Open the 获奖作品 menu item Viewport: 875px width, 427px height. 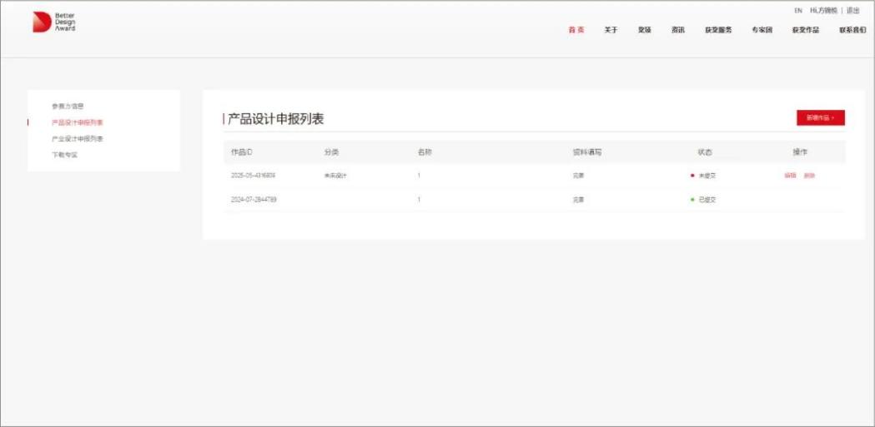[805, 30]
